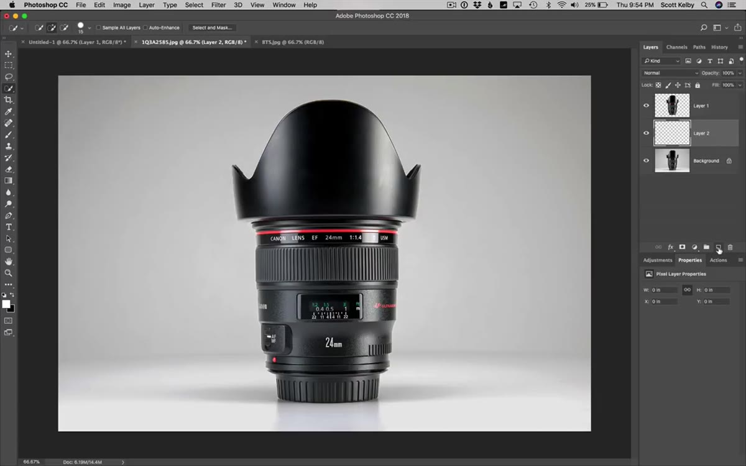Select the Path Selection tool
746x466 pixels.
point(9,239)
